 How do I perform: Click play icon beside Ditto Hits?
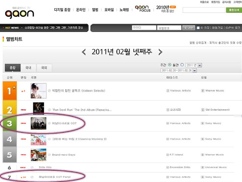click(x=32, y=167)
